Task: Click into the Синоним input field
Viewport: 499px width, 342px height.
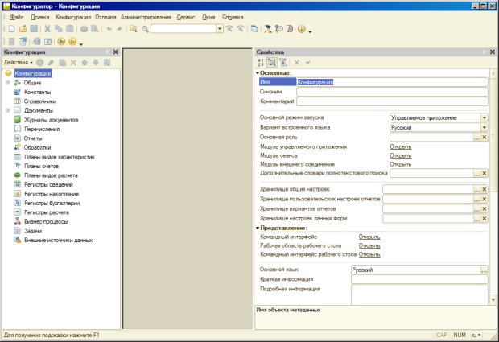Action: [392, 92]
